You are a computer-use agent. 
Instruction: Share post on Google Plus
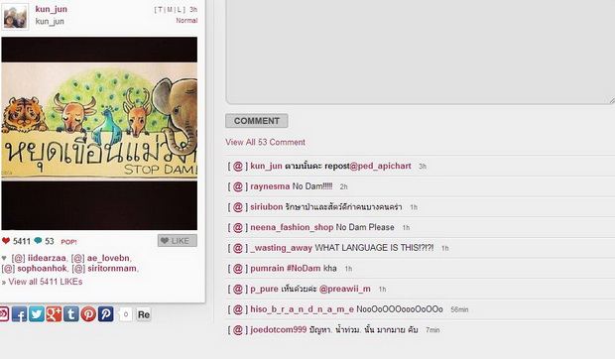click(x=54, y=314)
